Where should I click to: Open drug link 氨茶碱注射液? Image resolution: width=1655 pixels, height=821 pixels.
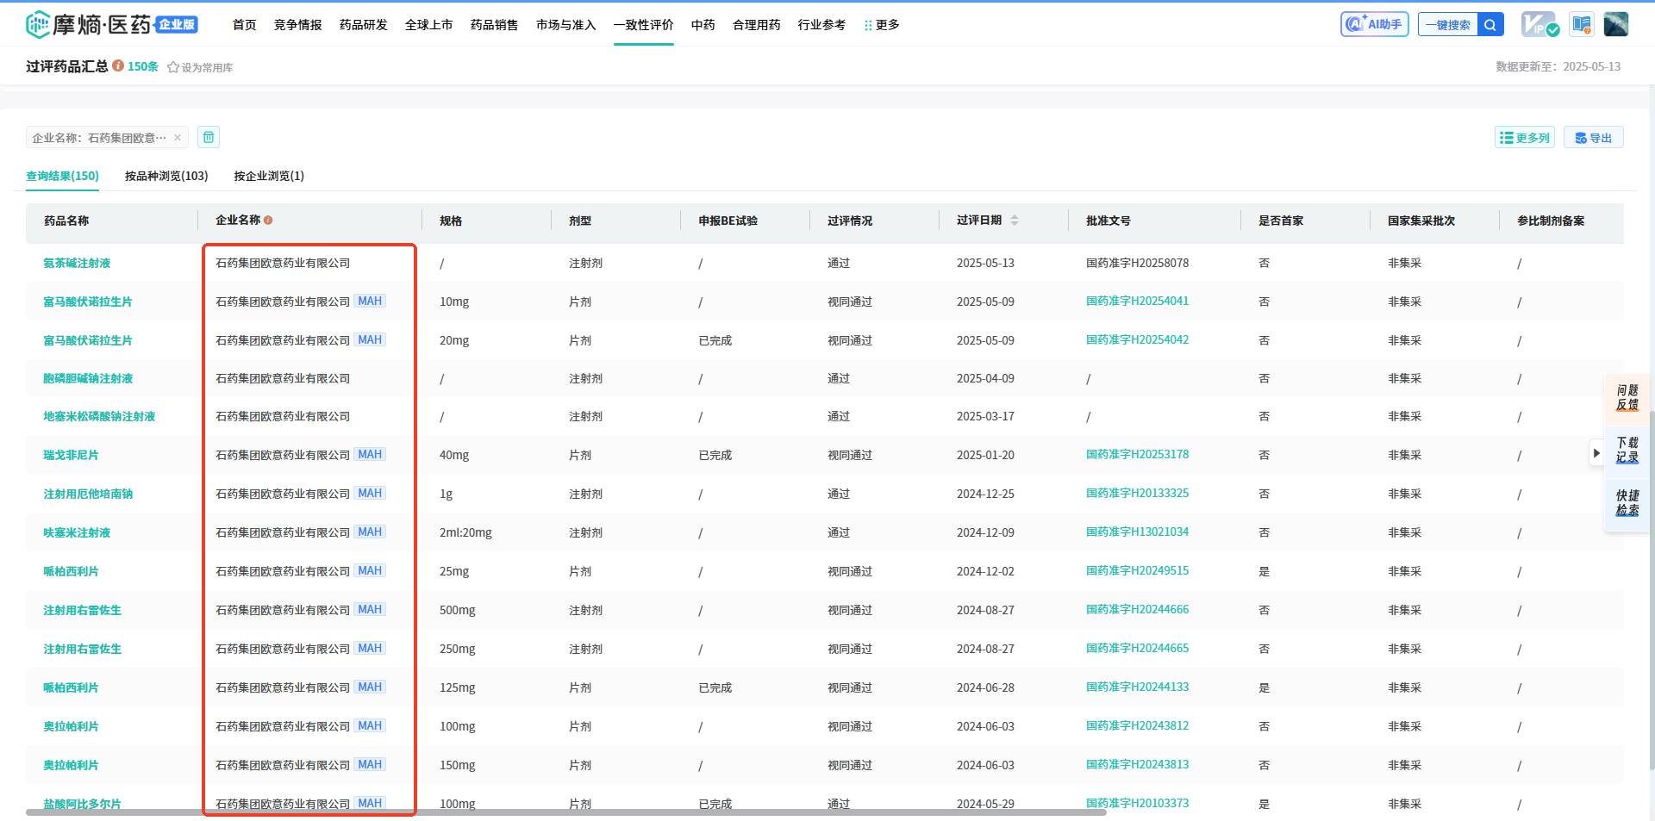(x=78, y=264)
